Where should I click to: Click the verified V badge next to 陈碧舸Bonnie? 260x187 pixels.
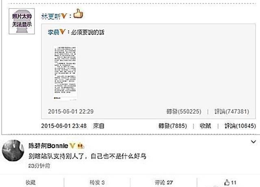click(72, 146)
